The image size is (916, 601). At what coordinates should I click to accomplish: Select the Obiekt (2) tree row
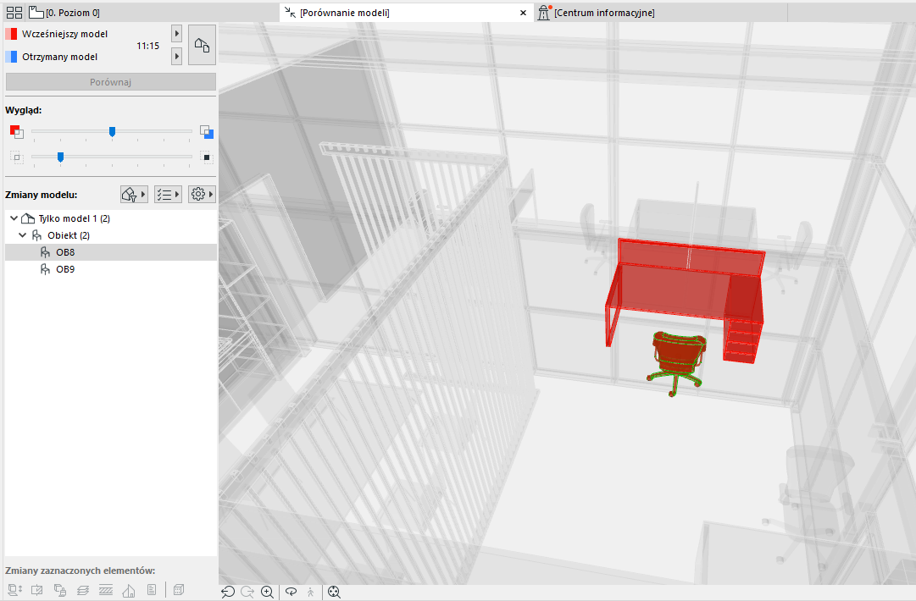click(x=110, y=235)
